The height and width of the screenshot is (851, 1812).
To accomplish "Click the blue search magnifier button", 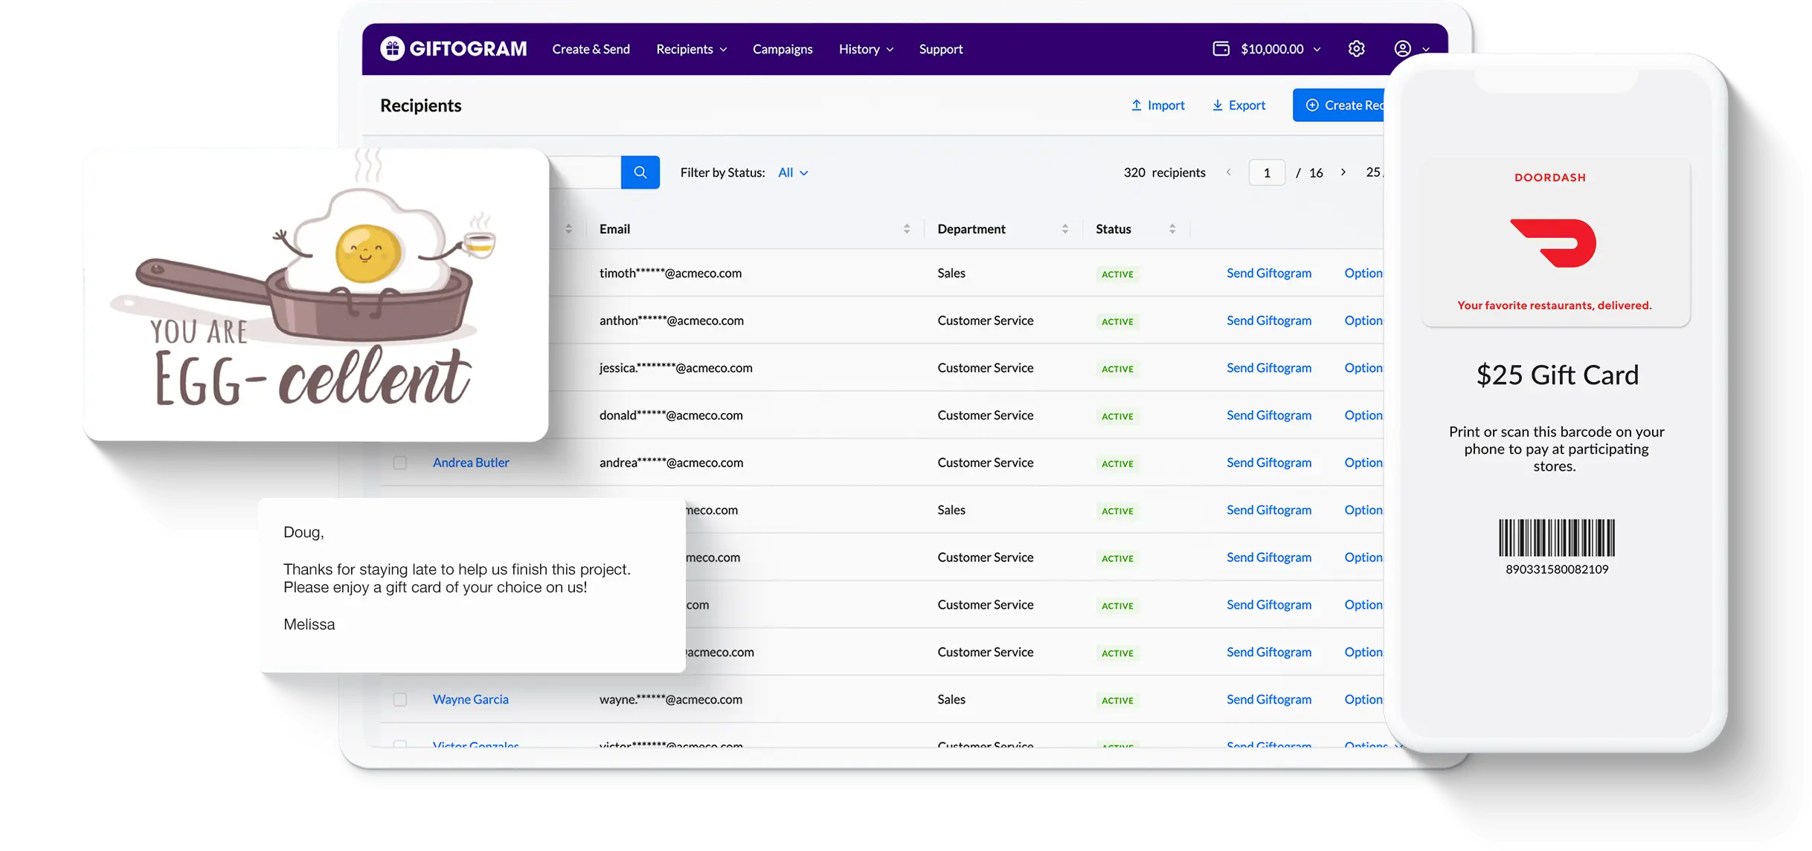I will 640,172.
